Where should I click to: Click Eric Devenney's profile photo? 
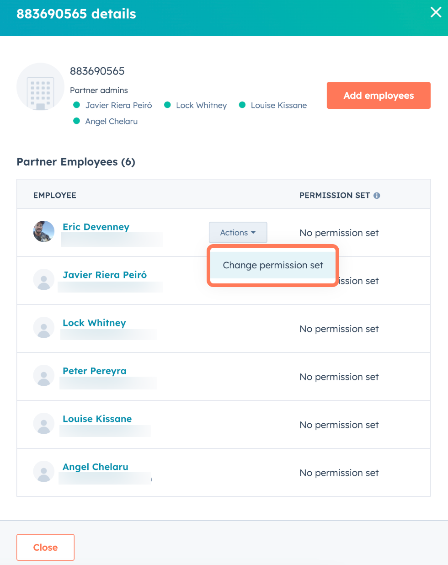pyautogui.click(x=43, y=232)
